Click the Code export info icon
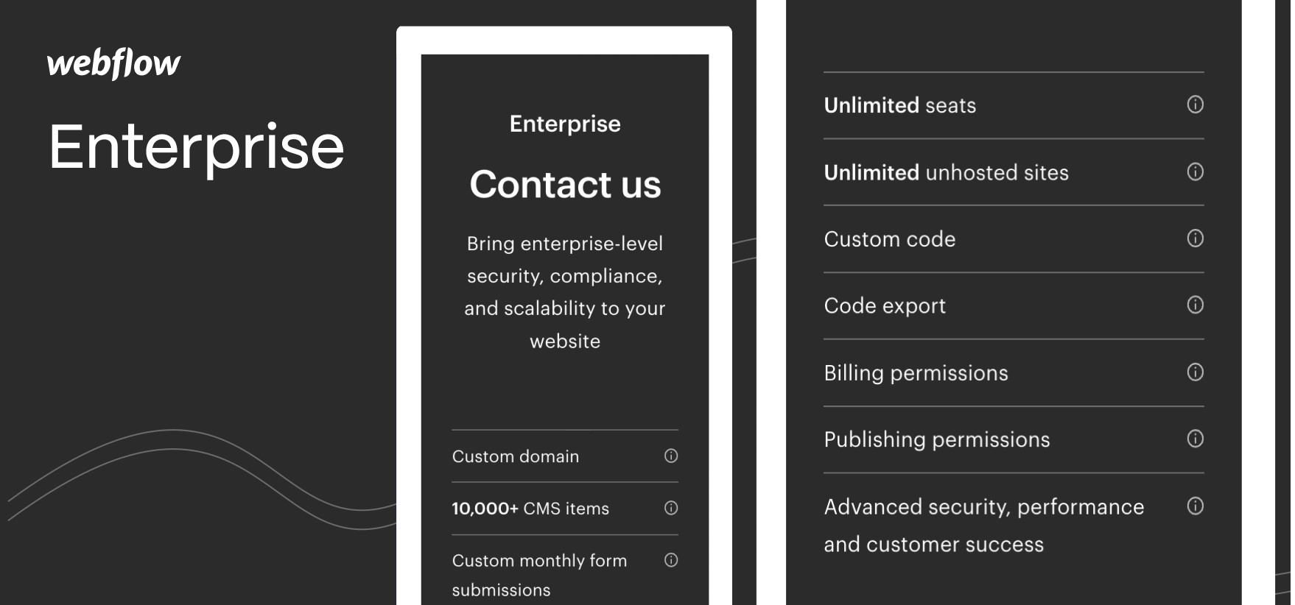Screen dimensions: 1295x605 click(x=1195, y=305)
